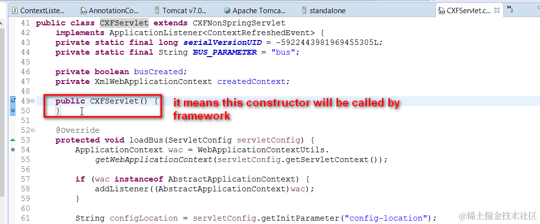The height and width of the screenshot is (224, 540).
Task: Click line number 60 in the gutter
Action: 25,208
